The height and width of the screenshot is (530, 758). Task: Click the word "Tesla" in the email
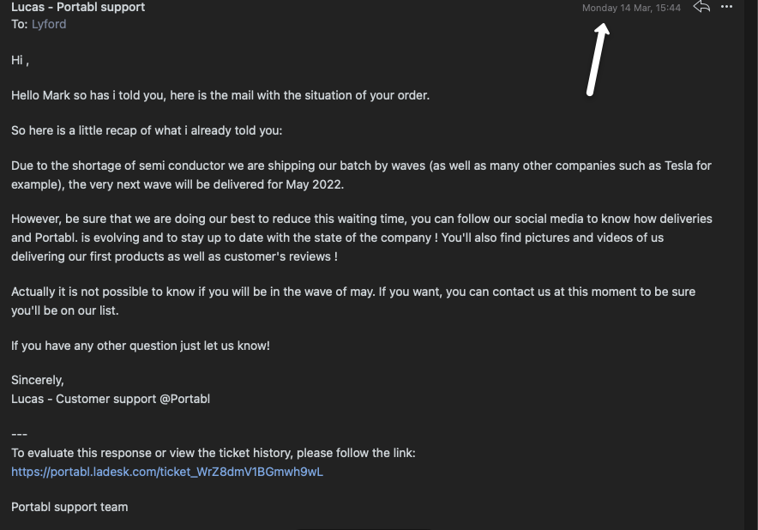click(678, 166)
